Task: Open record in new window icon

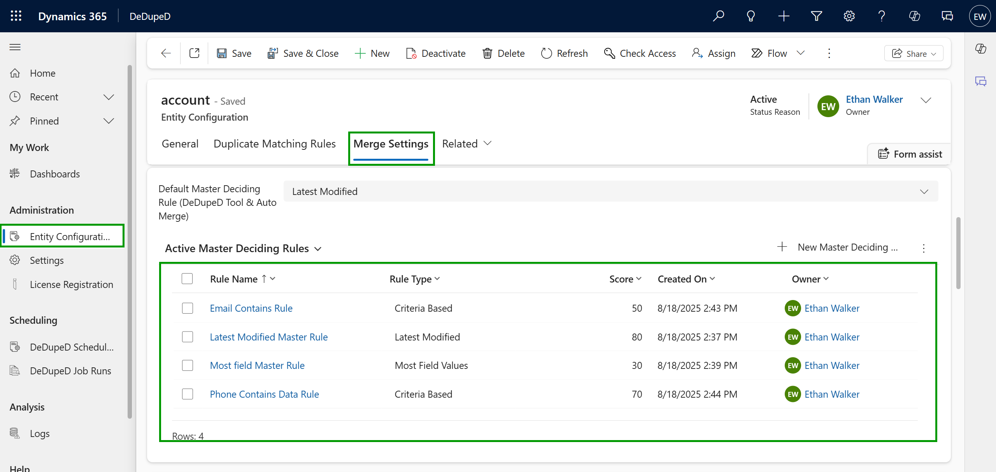Action: pos(194,53)
